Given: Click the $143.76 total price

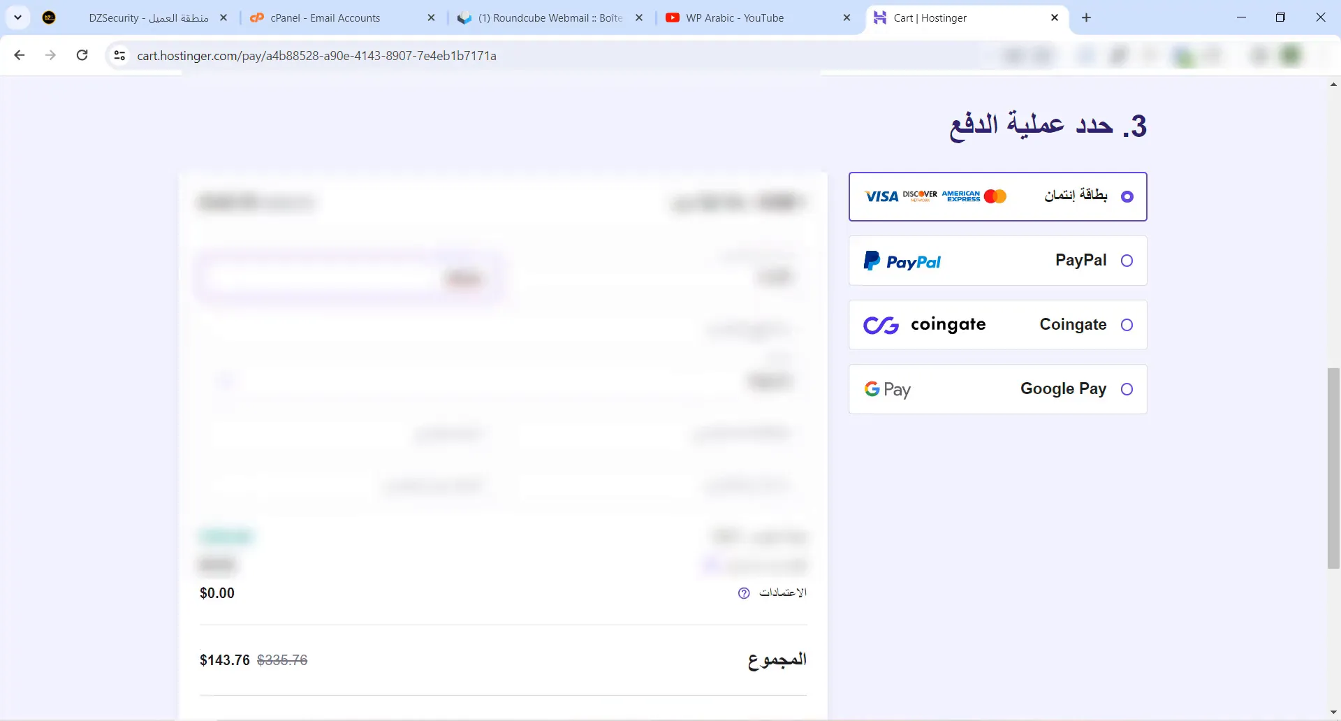Looking at the screenshot, I should click(x=224, y=660).
